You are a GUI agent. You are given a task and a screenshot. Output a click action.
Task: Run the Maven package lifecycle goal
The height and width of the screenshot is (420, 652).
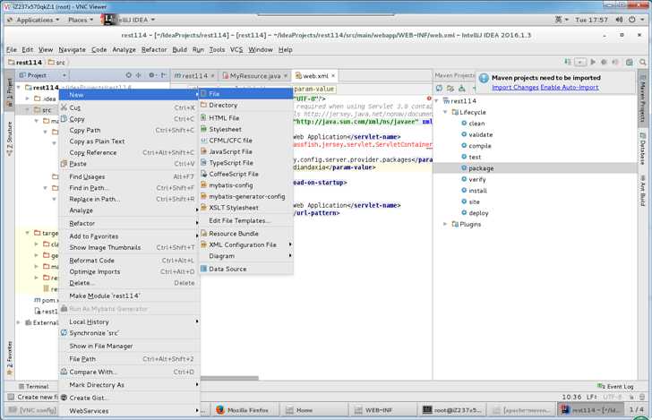click(481, 168)
